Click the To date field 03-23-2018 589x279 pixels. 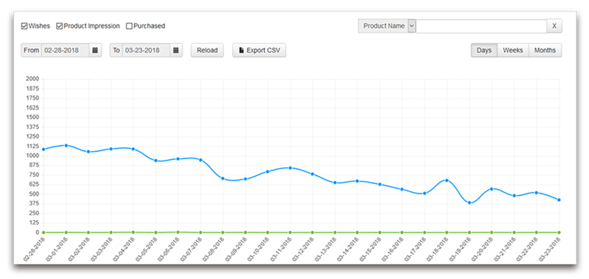146,50
